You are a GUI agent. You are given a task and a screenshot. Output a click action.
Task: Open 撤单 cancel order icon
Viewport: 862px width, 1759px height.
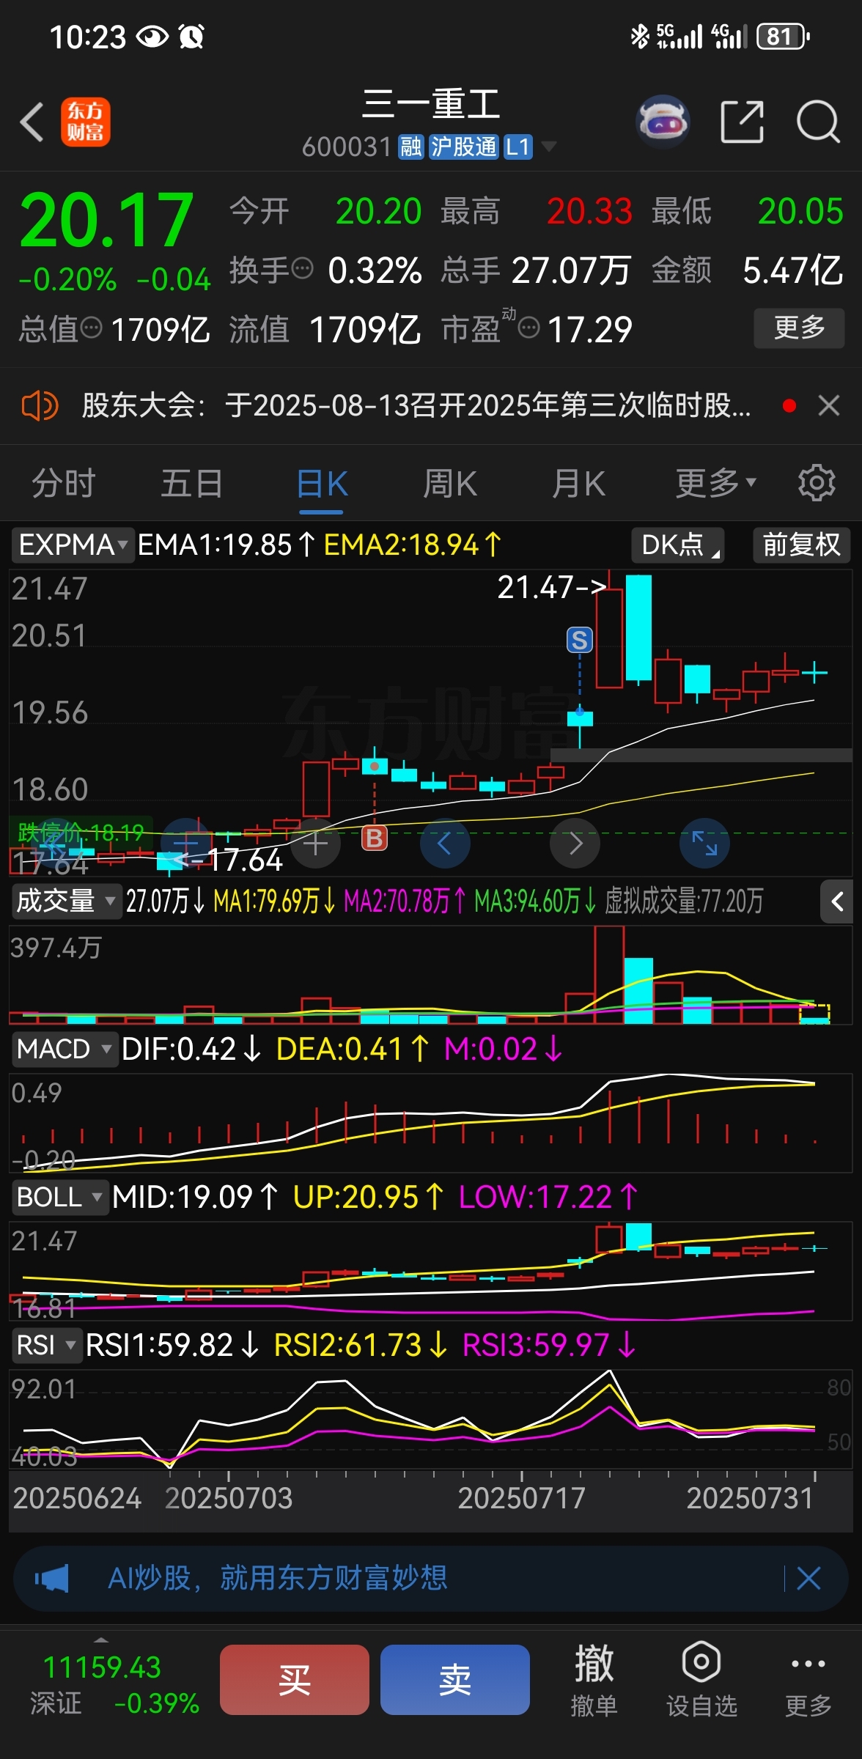point(594,1680)
